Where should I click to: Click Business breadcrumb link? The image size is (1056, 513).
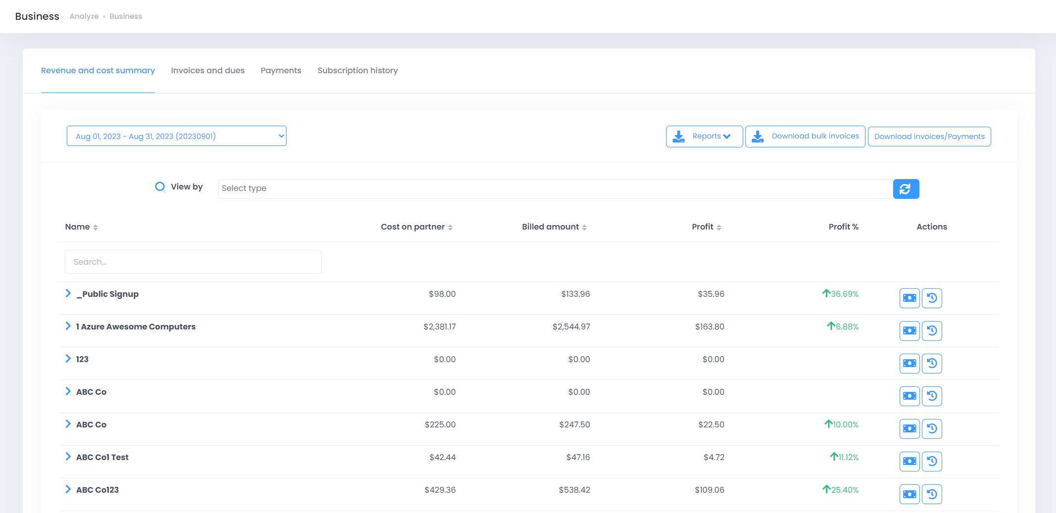(x=126, y=16)
